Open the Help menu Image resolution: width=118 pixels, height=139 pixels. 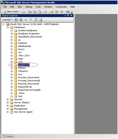click(73, 7)
